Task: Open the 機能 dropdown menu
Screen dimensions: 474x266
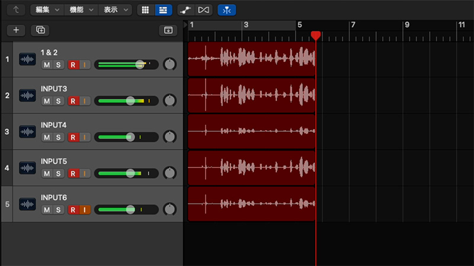Action: 81,10
